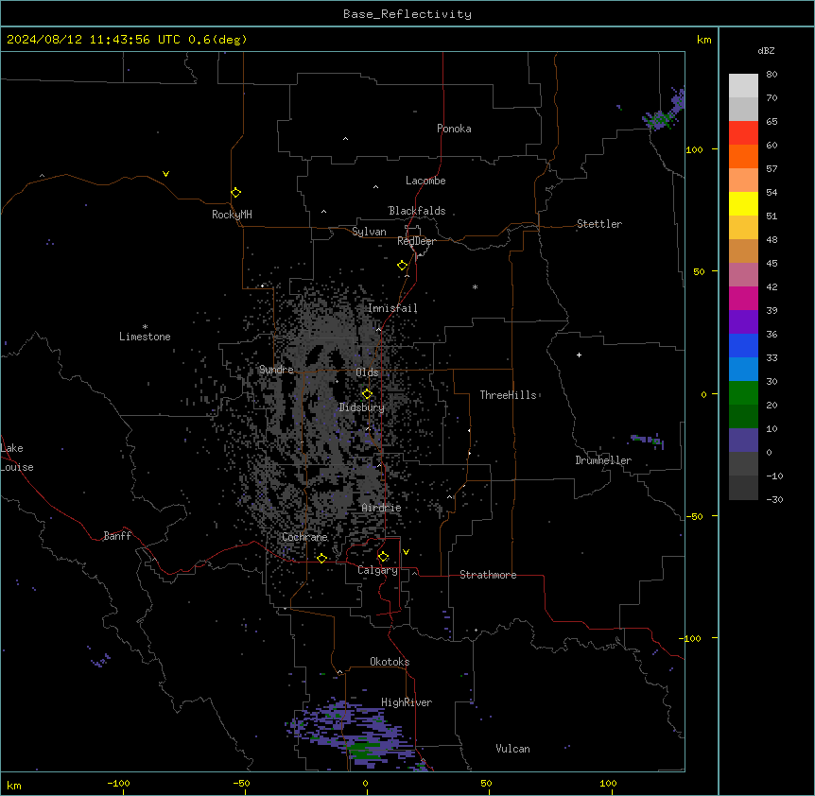Click the 100 tick on the right axis
This screenshot has width=815, height=796.
[694, 149]
